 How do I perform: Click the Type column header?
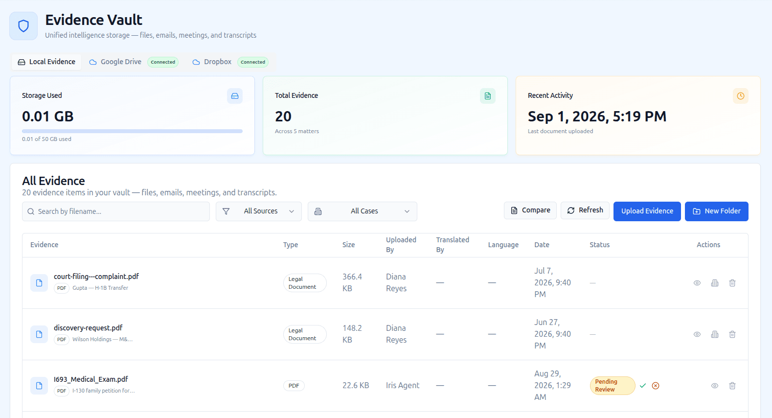(x=291, y=245)
